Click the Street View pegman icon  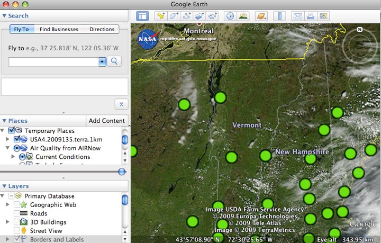[x=24, y=231]
